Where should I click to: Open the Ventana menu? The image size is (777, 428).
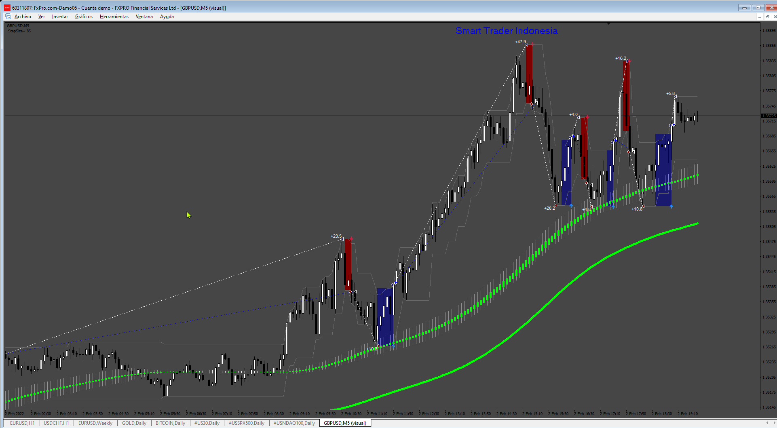pyautogui.click(x=144, y=17)
